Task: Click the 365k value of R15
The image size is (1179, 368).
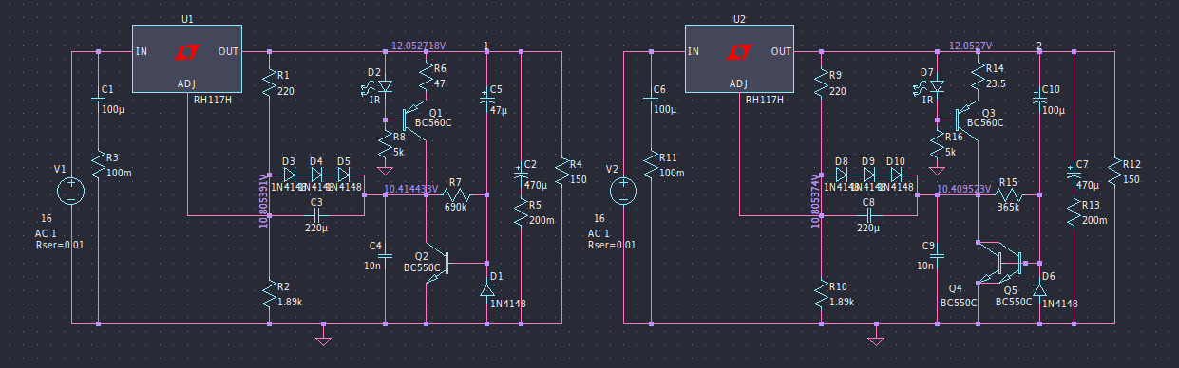Action: pyautogui.click(x=1008, y=208)
